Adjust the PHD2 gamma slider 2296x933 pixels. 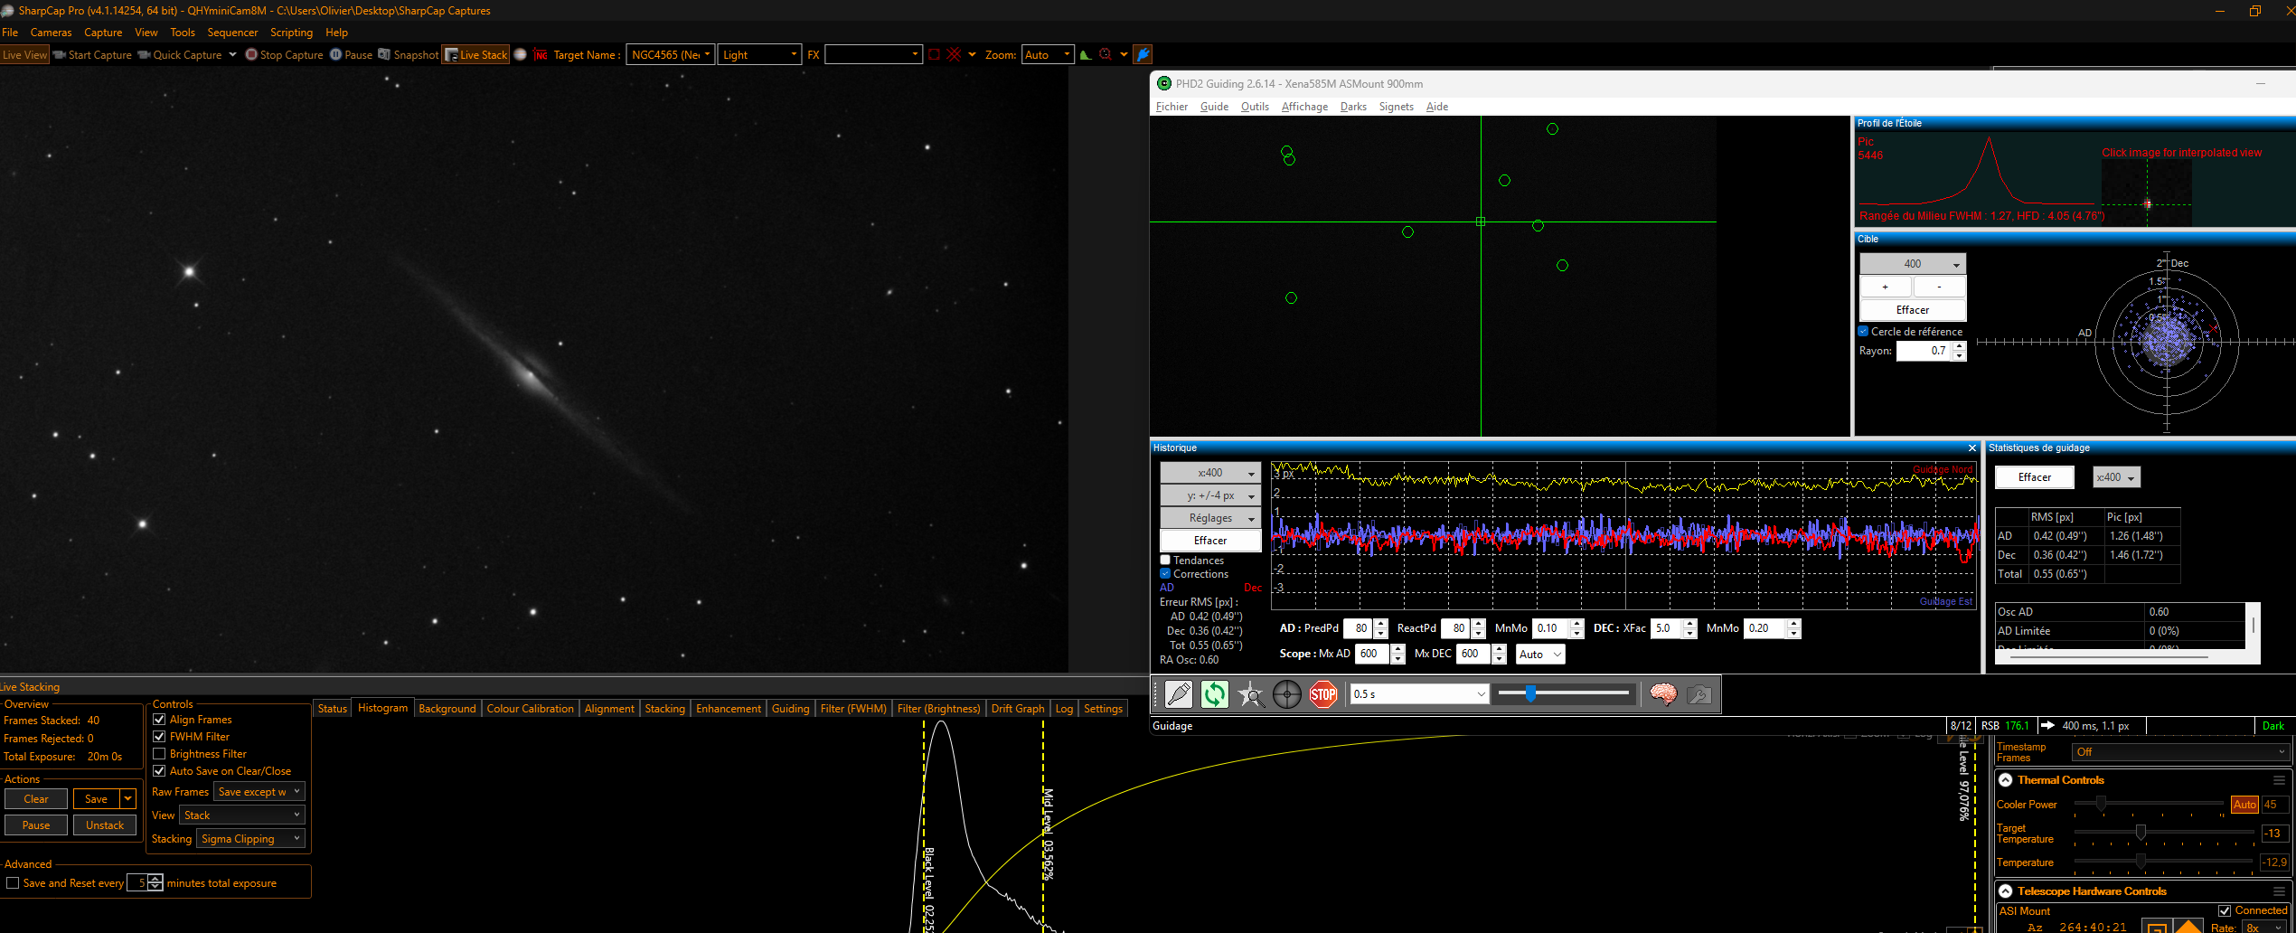(x=1564, y=693)
